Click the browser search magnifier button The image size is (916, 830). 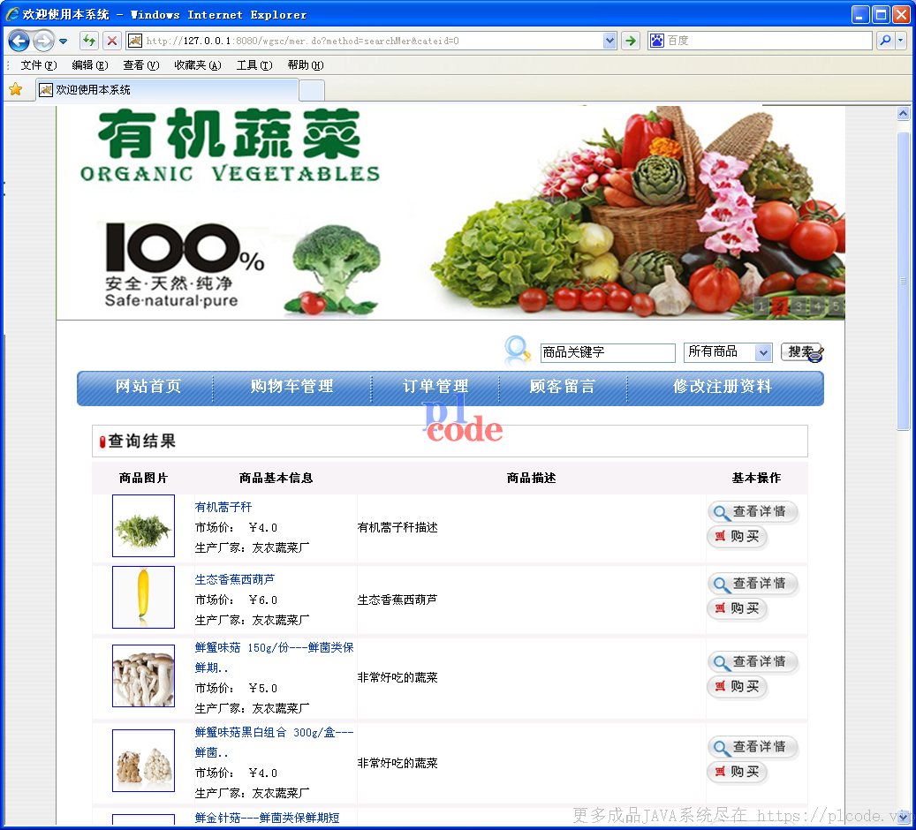pyautogui.click(x=886, y=41)
